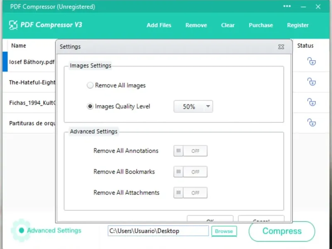Click the Advanced Settings gear icon
Viewport: 332px width, 249px height.
coord(21,230)
